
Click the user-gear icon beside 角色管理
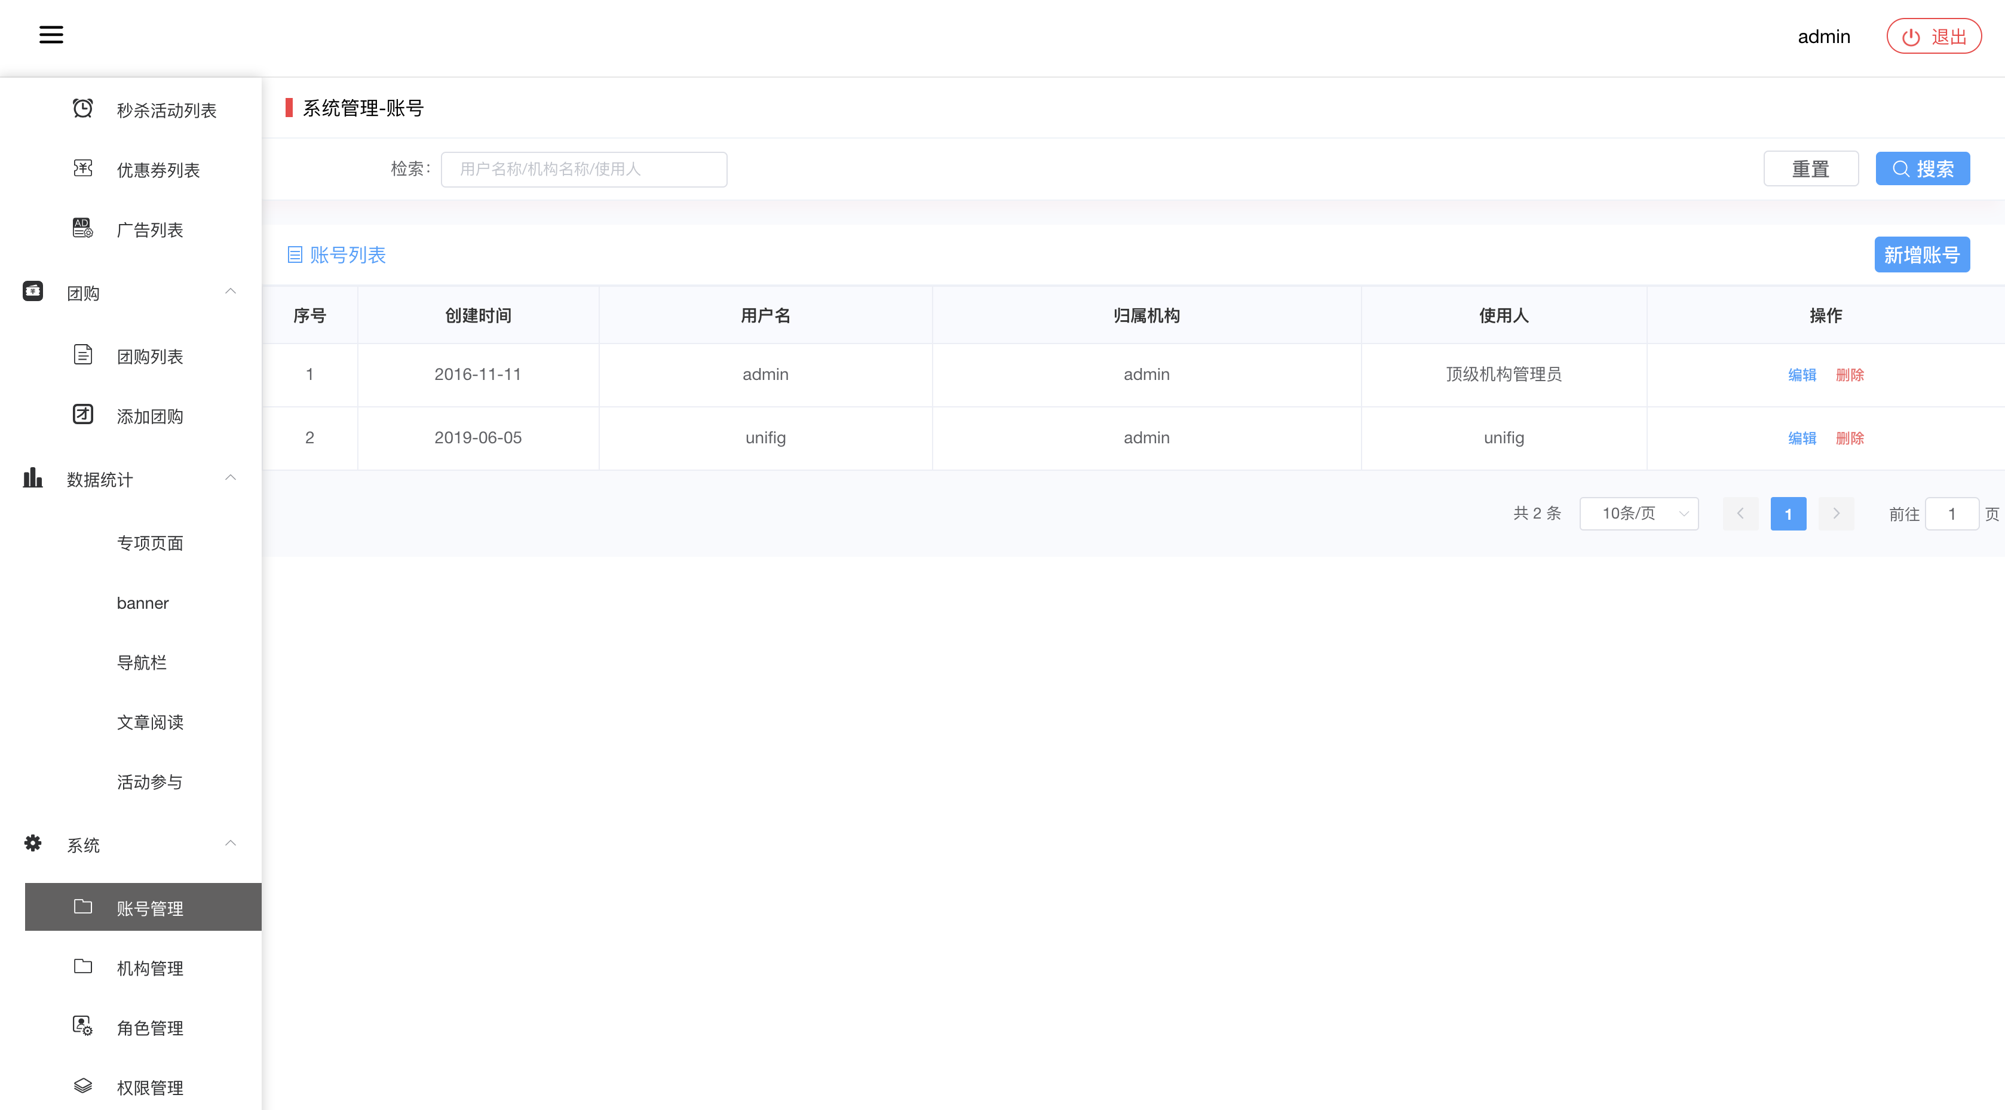(82, 1026)
